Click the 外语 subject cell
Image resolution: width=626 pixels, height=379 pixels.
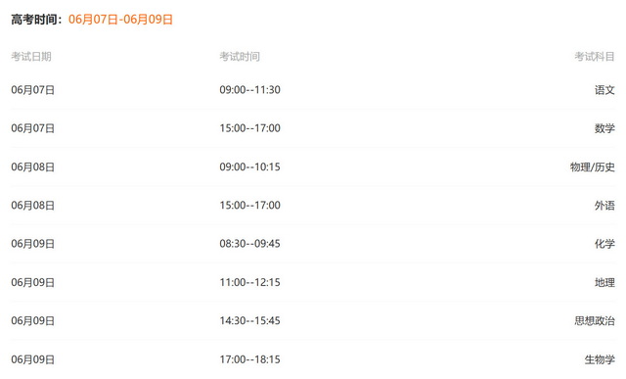604,205
